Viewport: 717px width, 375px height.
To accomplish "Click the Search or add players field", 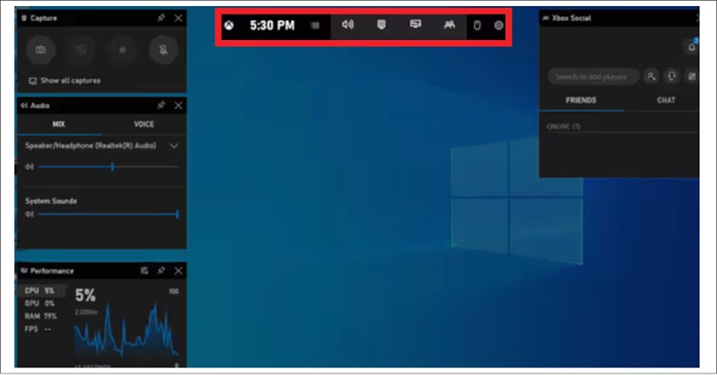I will pyautogui.click(x=592, y=77).
